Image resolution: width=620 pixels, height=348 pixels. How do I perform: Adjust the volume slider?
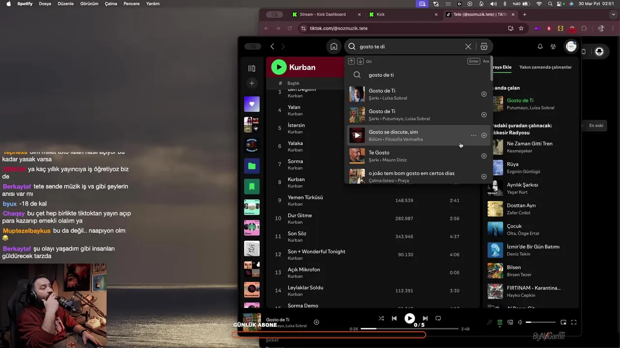click(x=541, y=322)
